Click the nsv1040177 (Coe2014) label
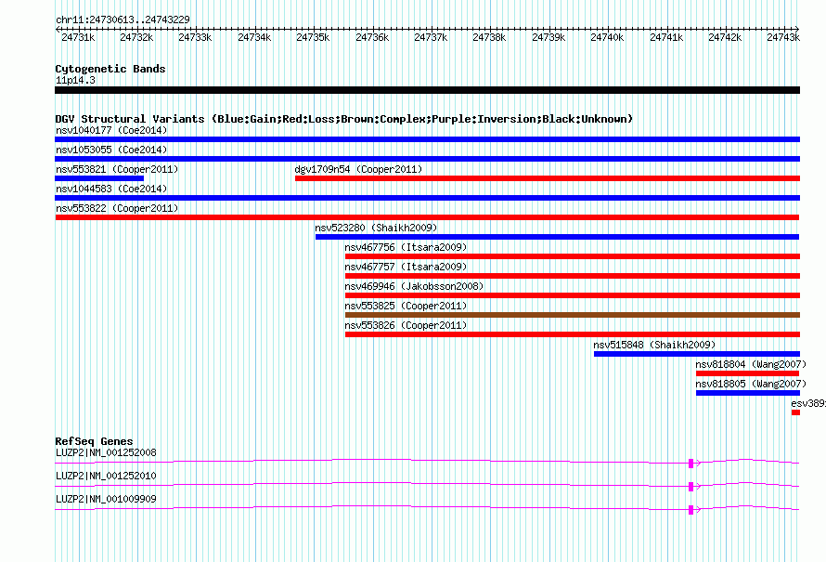826x562 pixels. 111,130
